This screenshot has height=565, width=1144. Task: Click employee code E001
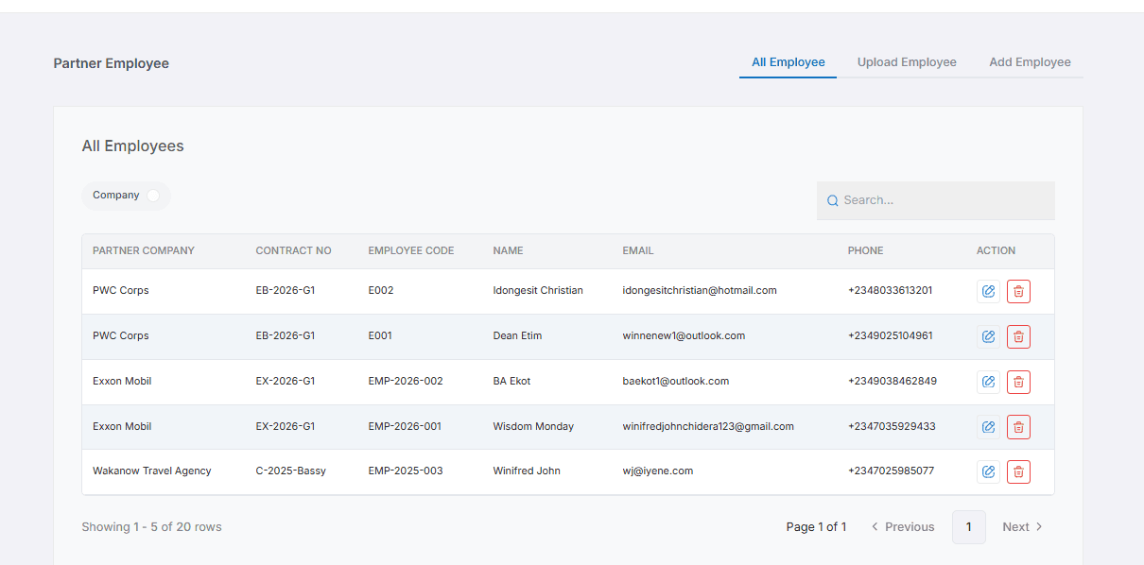(380, 335)
